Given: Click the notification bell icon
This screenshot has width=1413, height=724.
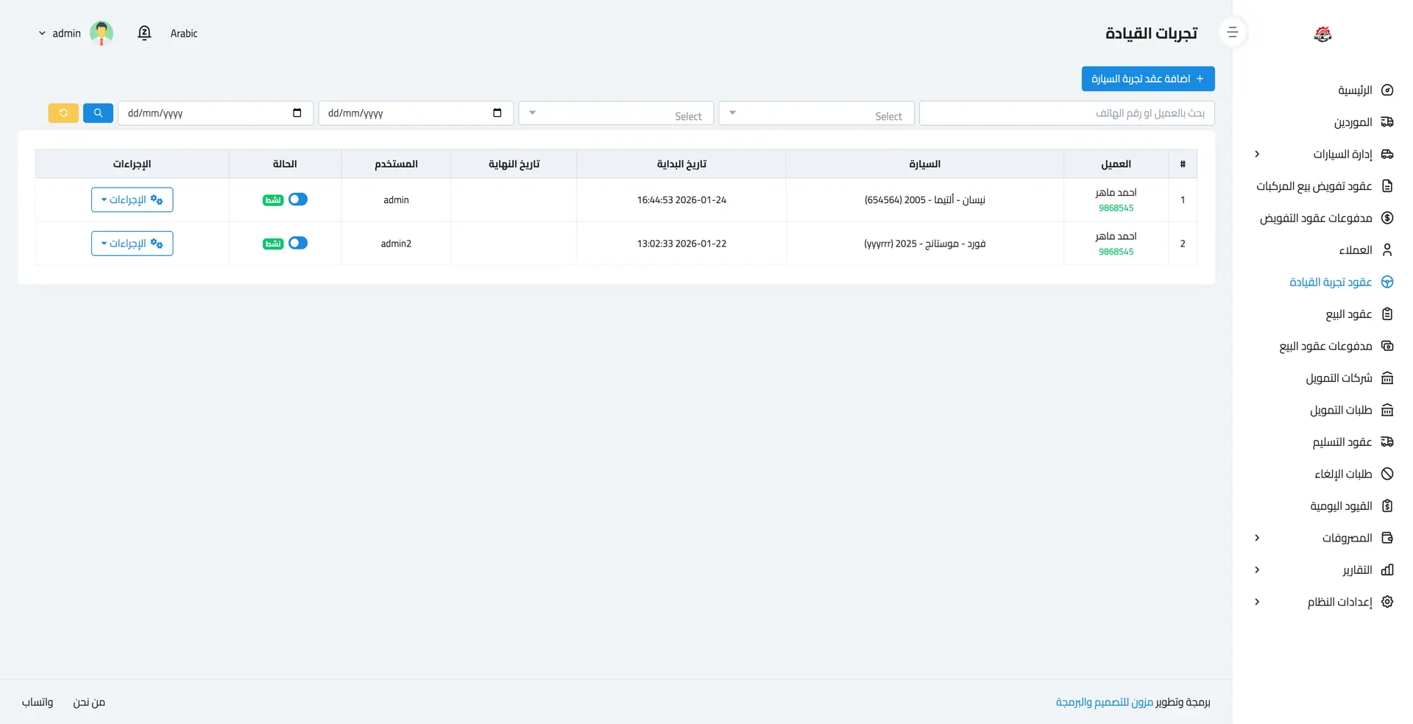Looking at the screenshot, I should click(x=144, y=33).
